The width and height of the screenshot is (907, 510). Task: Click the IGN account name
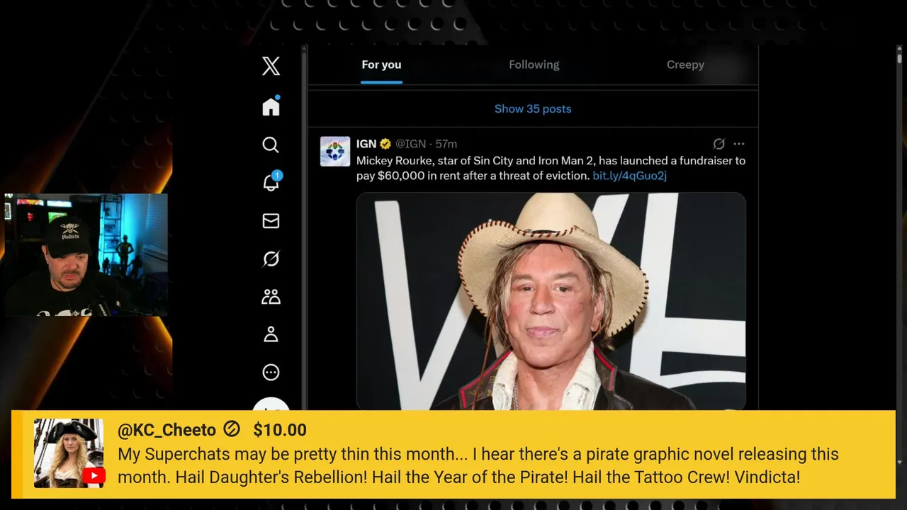(366, 144)
